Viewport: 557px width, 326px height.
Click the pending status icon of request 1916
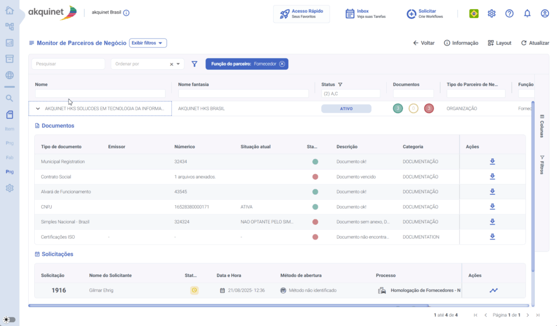[194, 291]
